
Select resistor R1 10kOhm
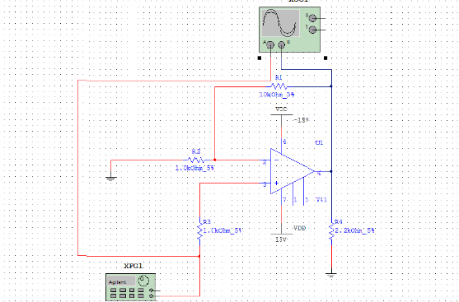278,86
